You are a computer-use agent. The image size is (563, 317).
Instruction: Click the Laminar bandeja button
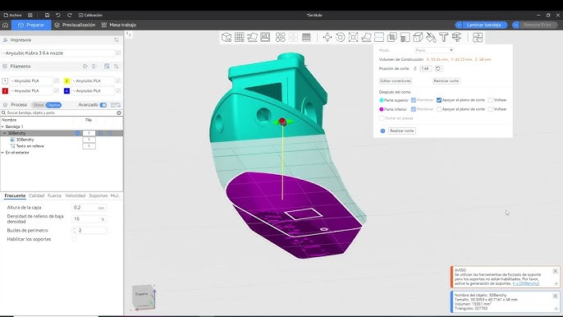(483, 25)
